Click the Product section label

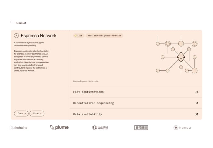click(x=21, y=23)
